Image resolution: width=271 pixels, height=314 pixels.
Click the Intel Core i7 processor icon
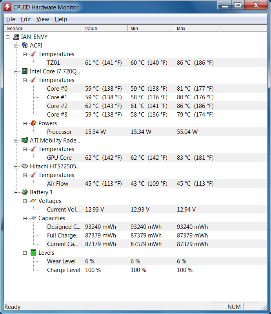pos(25,71)
